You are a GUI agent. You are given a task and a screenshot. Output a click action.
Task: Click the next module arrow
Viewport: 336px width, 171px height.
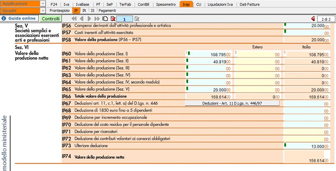[x=89, y=19]
